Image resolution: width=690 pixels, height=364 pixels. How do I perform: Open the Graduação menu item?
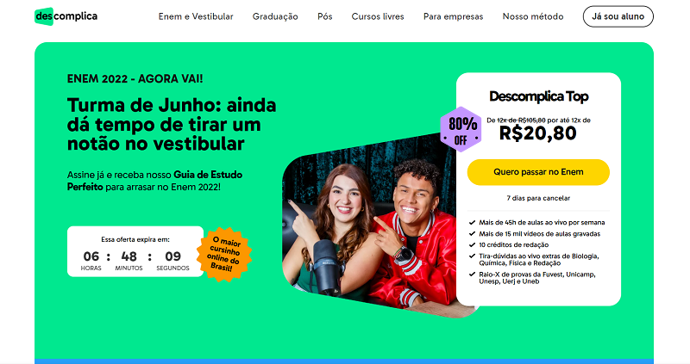pyautogui.click(x=275, y=16)
